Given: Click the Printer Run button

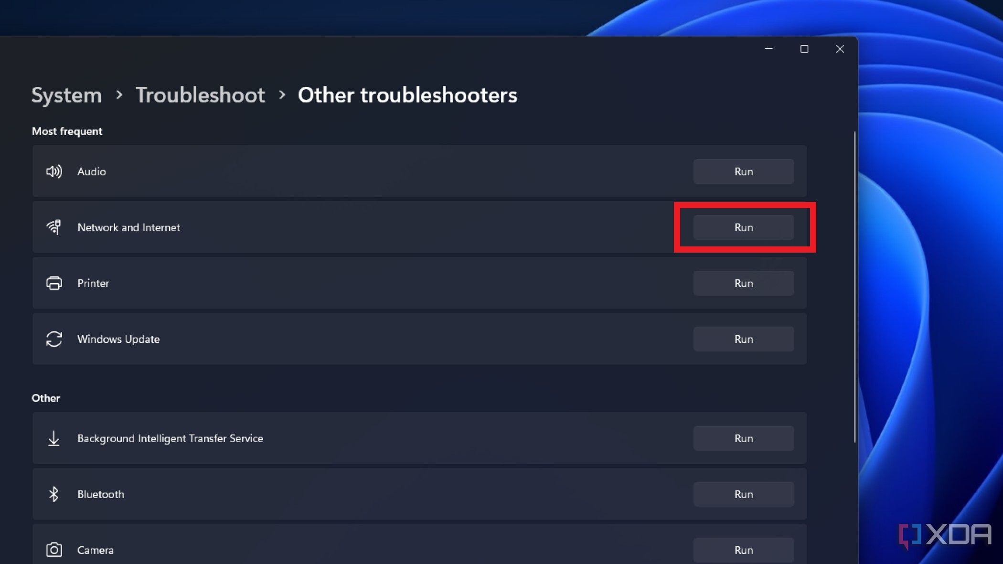Looking at the screenshot, I should 743,283.
